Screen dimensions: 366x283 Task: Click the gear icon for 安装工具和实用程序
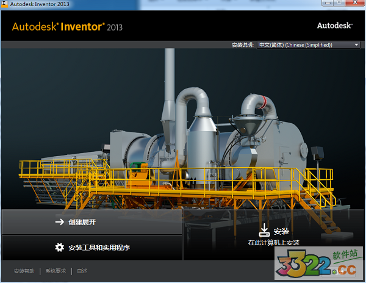click(x=60, y=247)
